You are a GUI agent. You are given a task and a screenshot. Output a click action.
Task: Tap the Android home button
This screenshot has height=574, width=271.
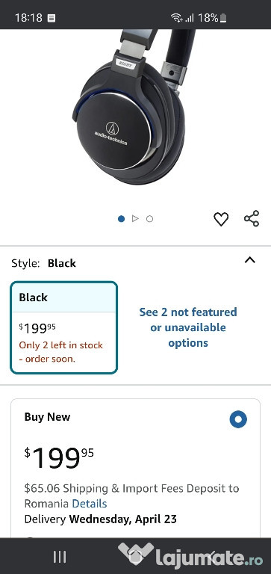point(136,557)
